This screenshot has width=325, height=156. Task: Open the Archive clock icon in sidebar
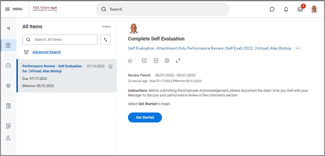tap(8, 66)
